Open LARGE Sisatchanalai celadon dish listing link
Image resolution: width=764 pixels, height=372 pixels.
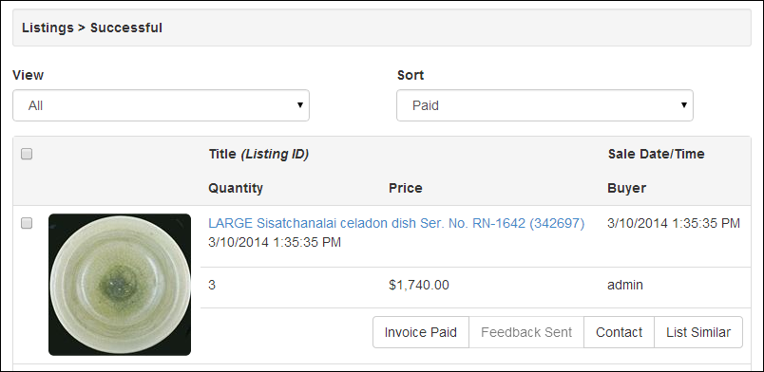click(396, 224)
